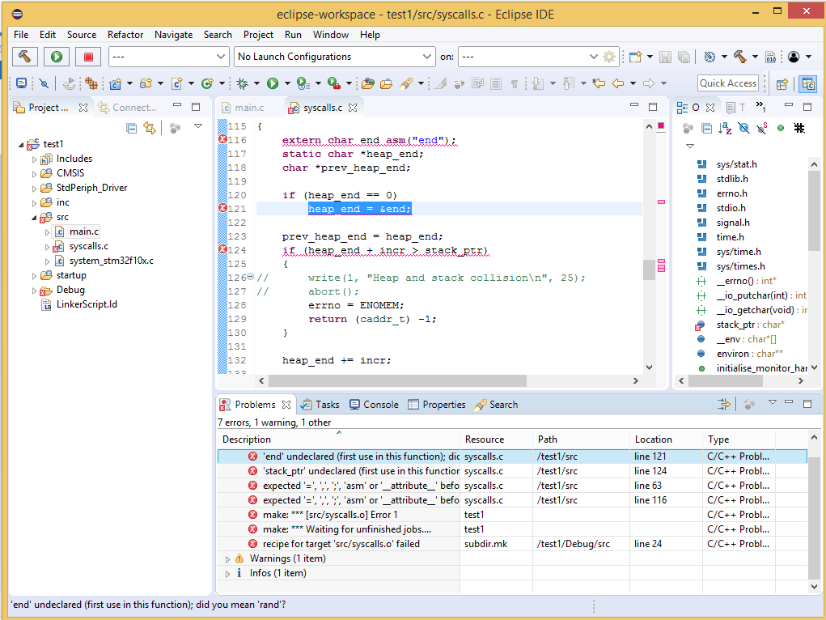Select syscalls.c in the project tree
826x620 pixels.
click(88, 246)
